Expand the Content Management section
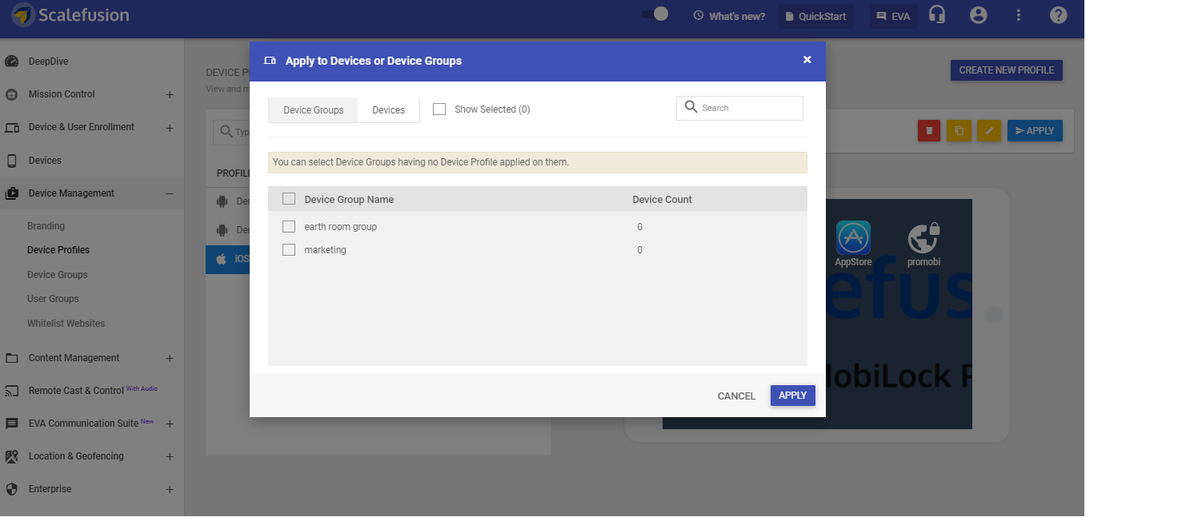Viewport: 1194px width, 525px height. point(170,358)
